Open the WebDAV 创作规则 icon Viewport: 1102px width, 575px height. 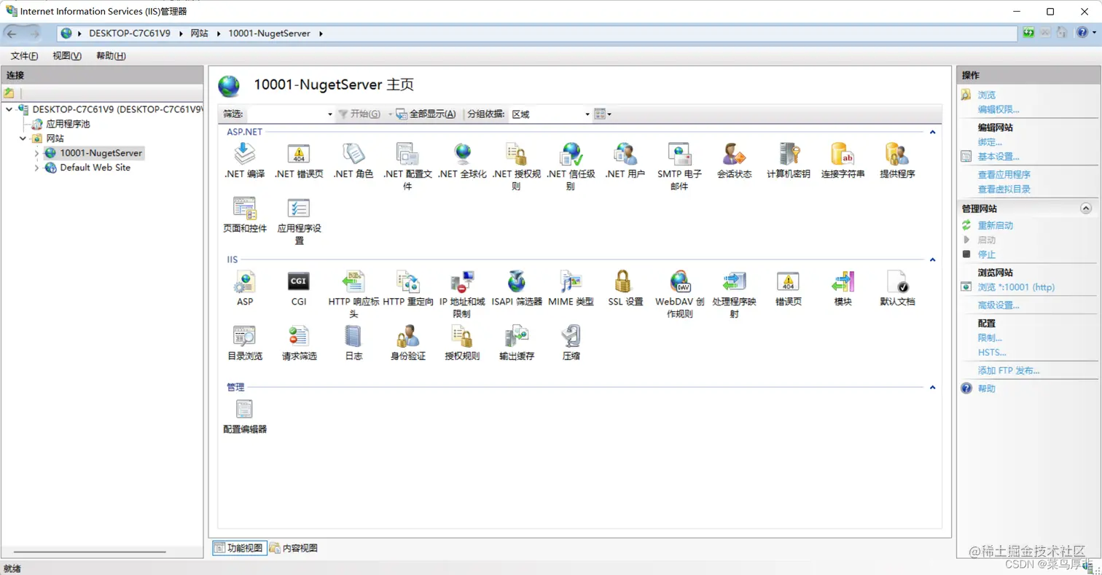pos(679,281)
